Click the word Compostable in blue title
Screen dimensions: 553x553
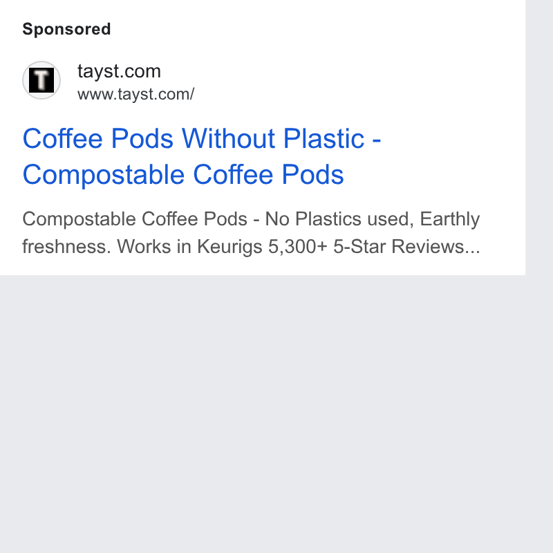tap(103, 175)
